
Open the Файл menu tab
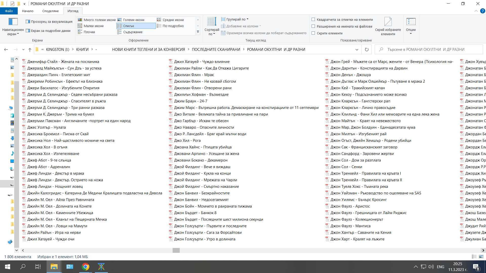point(9,11)
